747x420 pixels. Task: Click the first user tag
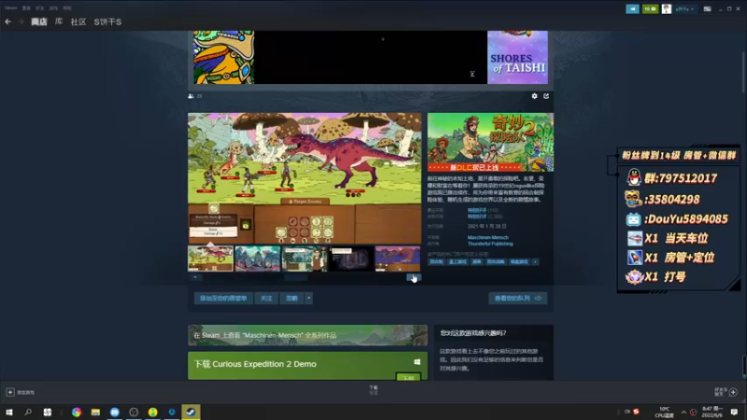[436, 262]
